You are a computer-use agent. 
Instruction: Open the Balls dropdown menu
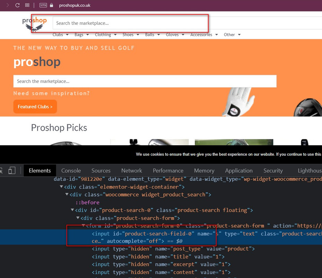153,35
